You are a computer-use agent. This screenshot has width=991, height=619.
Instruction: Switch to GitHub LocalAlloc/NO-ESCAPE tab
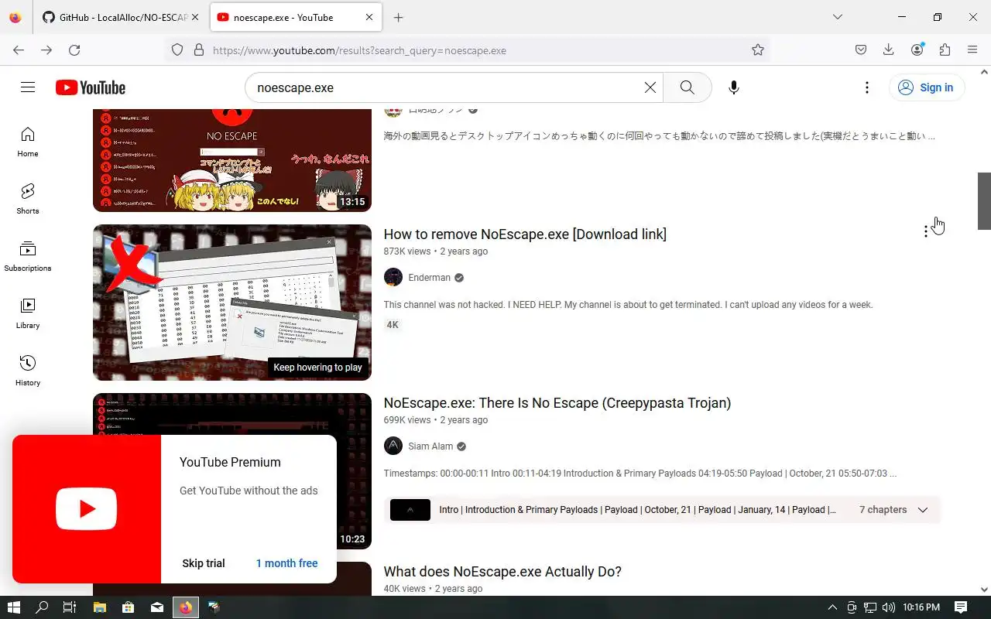pos(120,17)
